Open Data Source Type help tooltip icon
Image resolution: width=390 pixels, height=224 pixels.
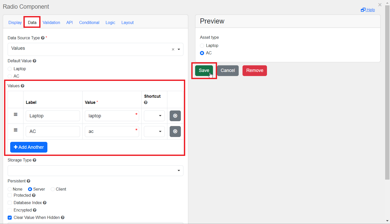tap(43, 38)
